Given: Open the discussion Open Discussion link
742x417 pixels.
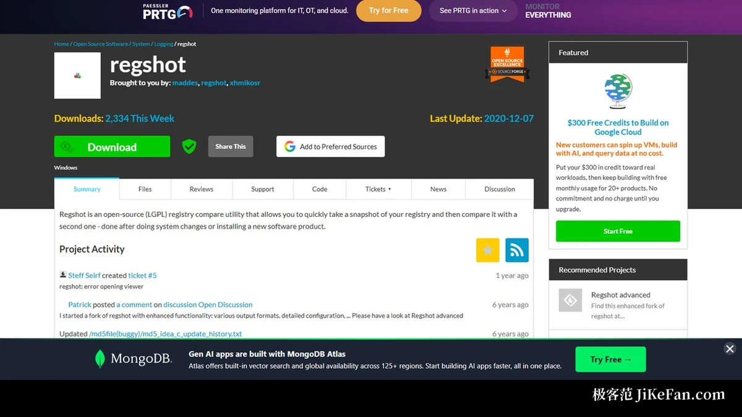Looking at the screenshot, I should (x=208, y=305).
